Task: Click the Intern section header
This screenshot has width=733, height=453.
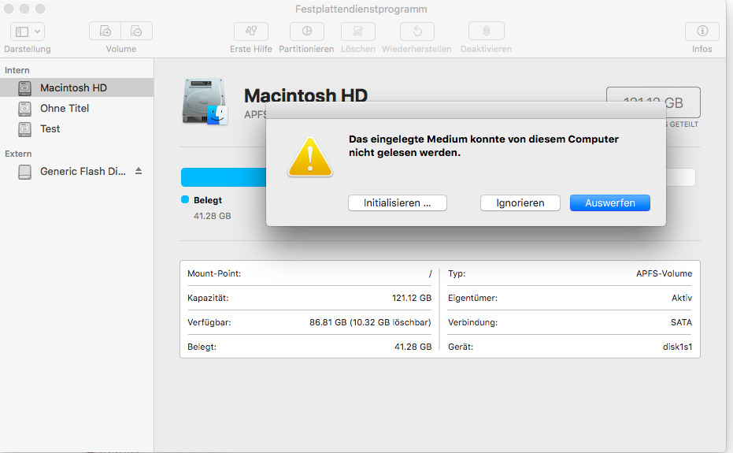Action: pyautogui.click(x=17, y=70)
